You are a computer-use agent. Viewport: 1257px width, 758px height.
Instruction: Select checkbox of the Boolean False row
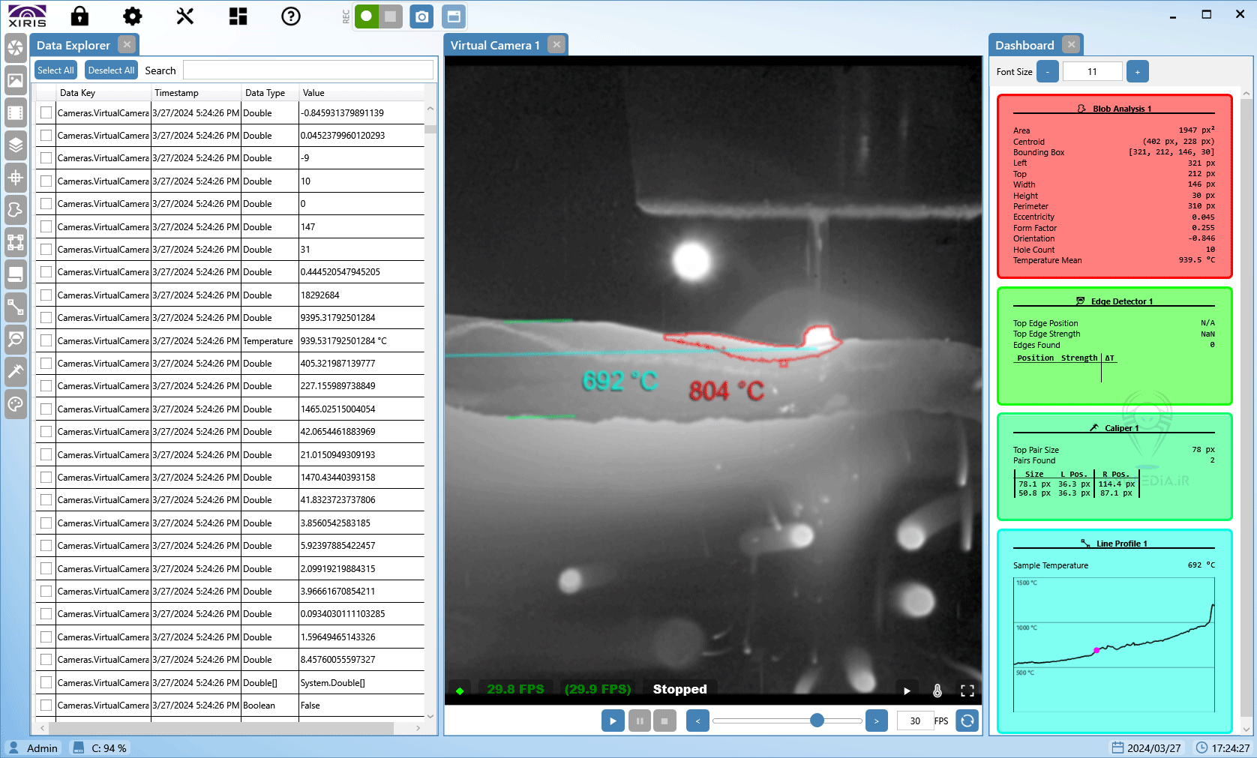pos(46,706)
